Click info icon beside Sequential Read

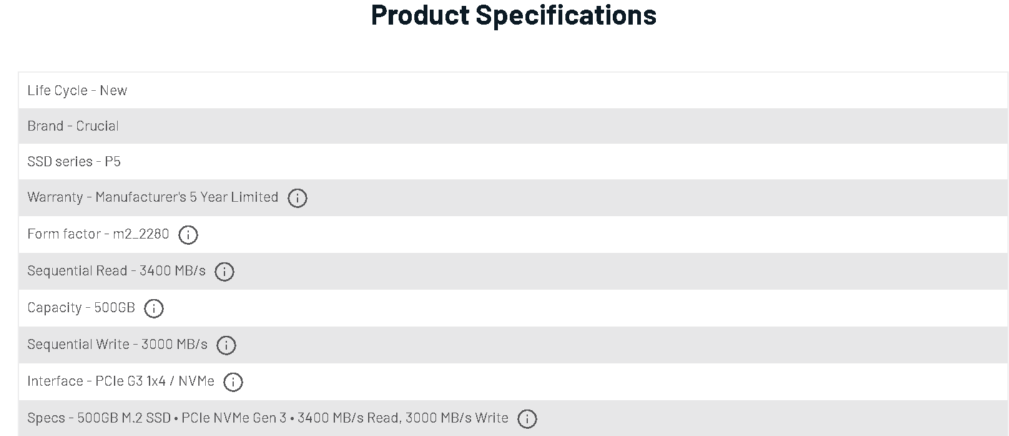(x=224, y=272)
